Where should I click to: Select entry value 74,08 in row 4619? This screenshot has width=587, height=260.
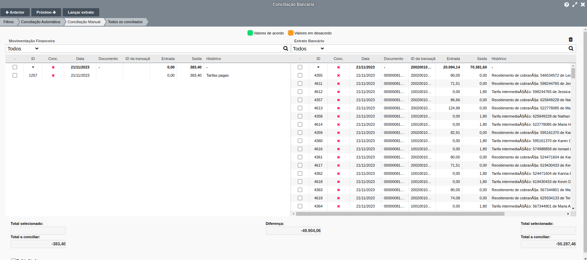tap(455, 198)
